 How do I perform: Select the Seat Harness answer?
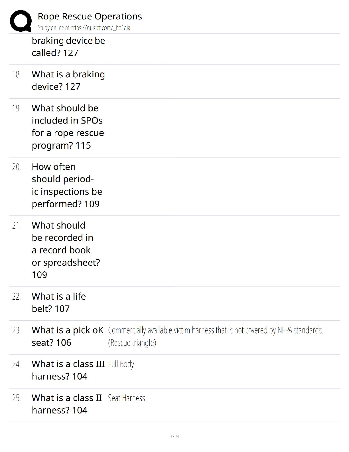(x=126, y=398)
